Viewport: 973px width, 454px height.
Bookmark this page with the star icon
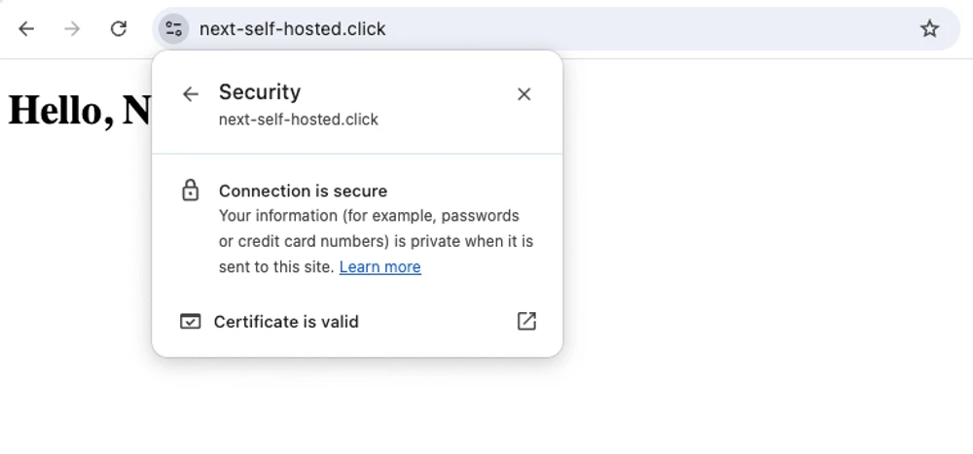coord(929,29)
